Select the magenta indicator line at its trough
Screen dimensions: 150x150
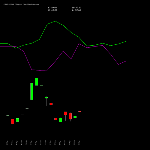40,70
